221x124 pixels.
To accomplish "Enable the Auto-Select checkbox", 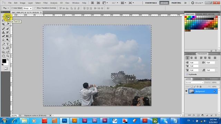I will [x=12, y=8].
